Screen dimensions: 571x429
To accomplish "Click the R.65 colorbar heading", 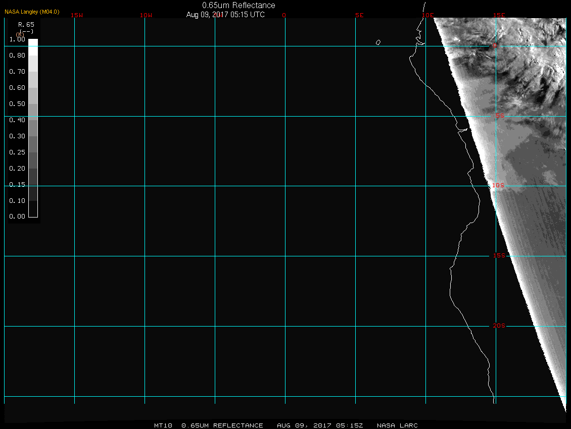I will pyautogui.click(x=26, y=24).
